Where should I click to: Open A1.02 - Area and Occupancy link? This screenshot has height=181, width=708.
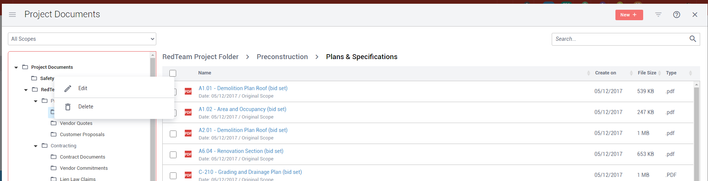pyautogui.click(x=242, y=109)
